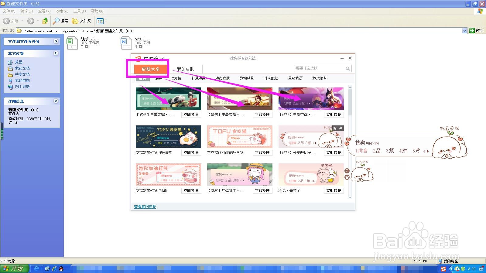Switch to the 我的皮肤 tab
The height and width of the screenshot is (273, 486).
point(186,69)
